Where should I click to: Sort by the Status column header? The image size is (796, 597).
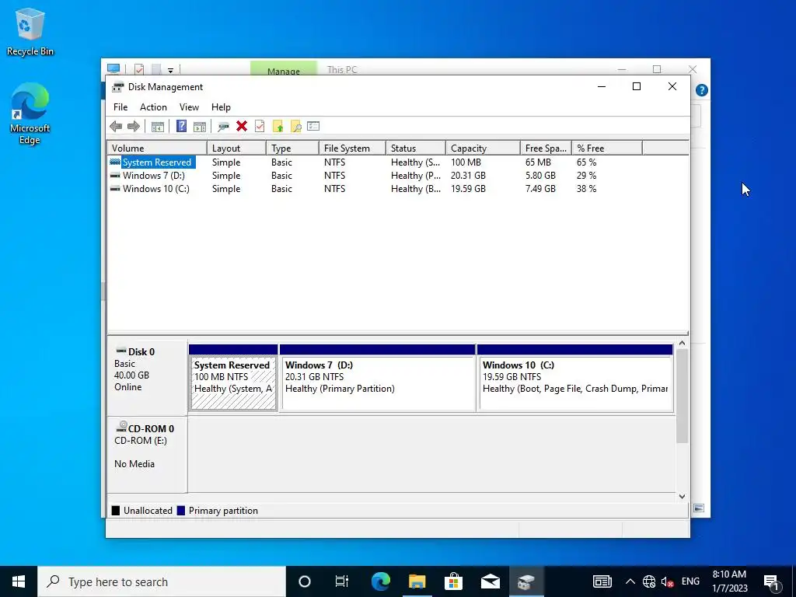pyautogui.click(x=416, y=148)
